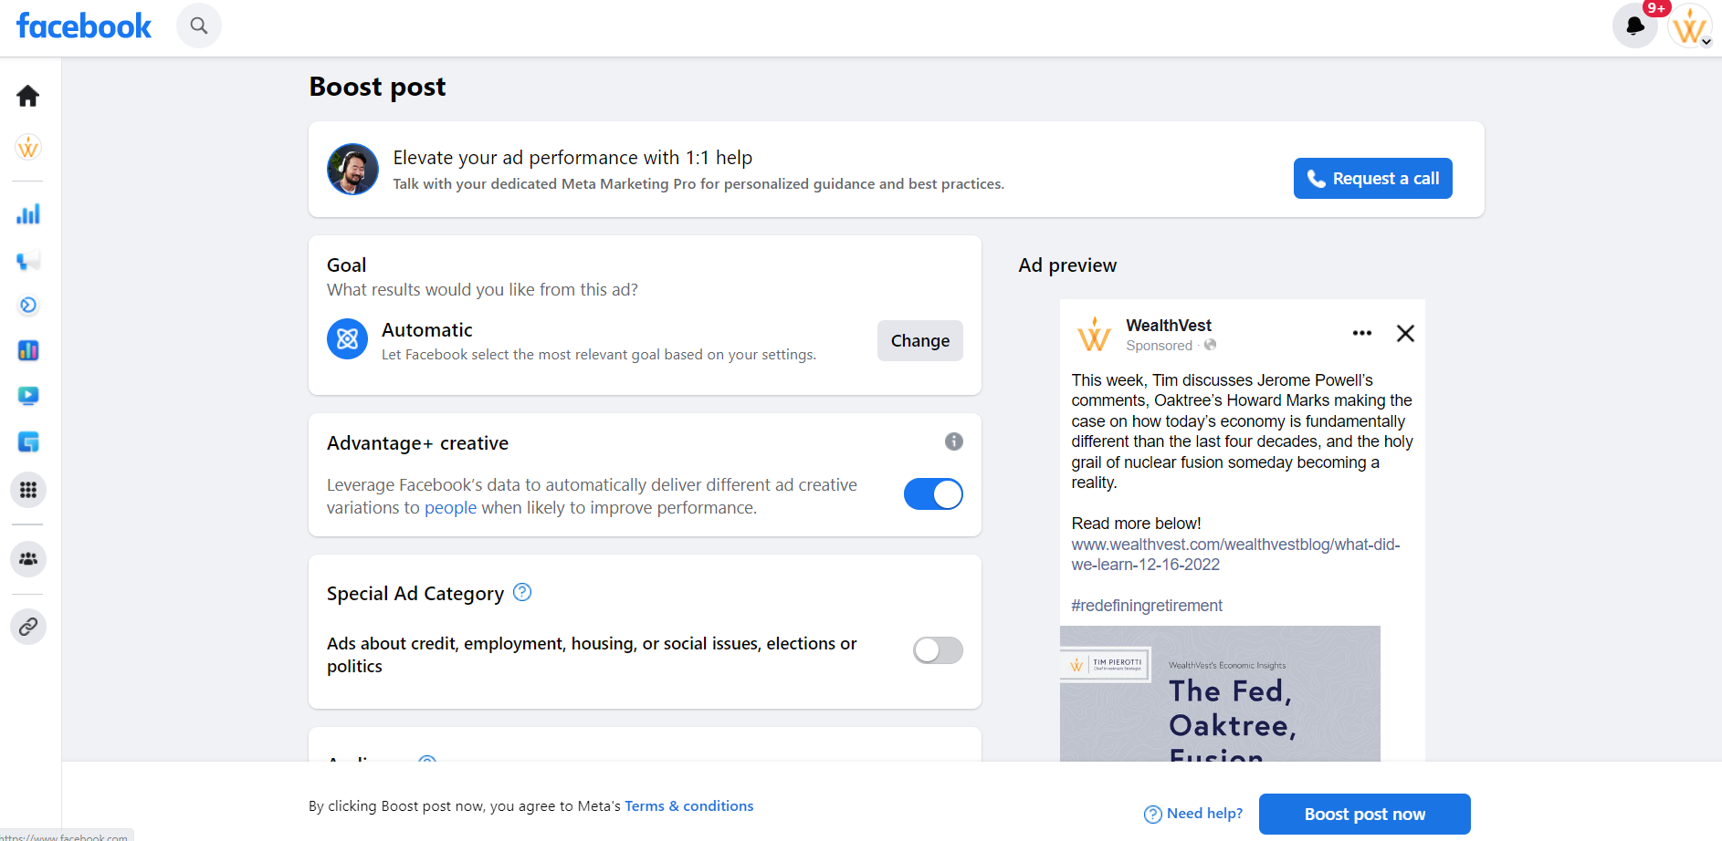The height and width of the screenshot is (841, 1722).
Task: Click the blue circular arrow sidebar icon
Action: (28, 306)
